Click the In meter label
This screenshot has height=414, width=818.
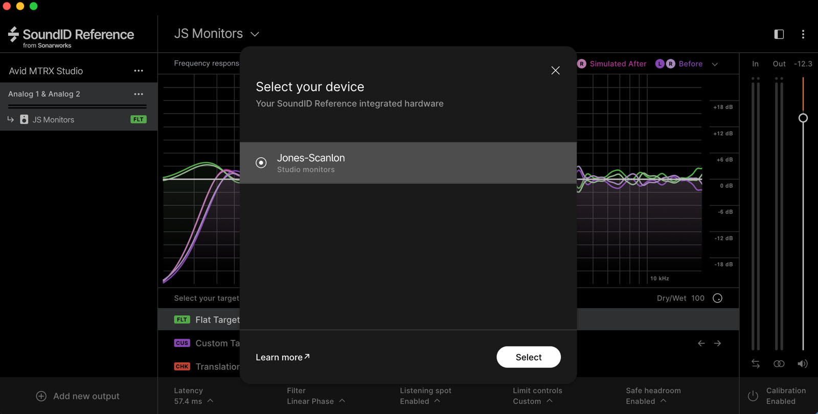pyautogui.click(x=756, y=64)
